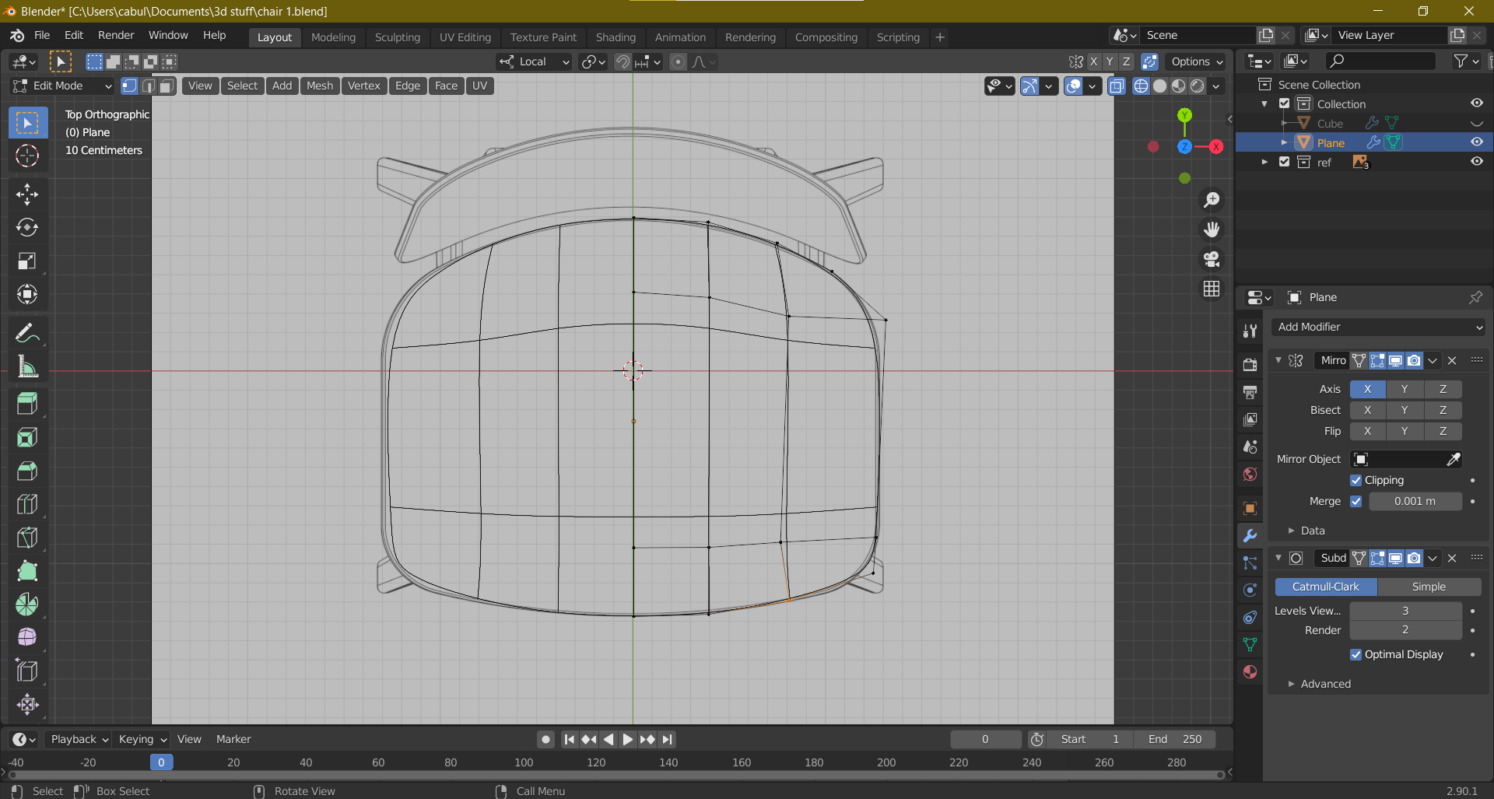This screenshot has height=799, width=1494.
Task: Select the Move tool
Action: click(27, 194)
